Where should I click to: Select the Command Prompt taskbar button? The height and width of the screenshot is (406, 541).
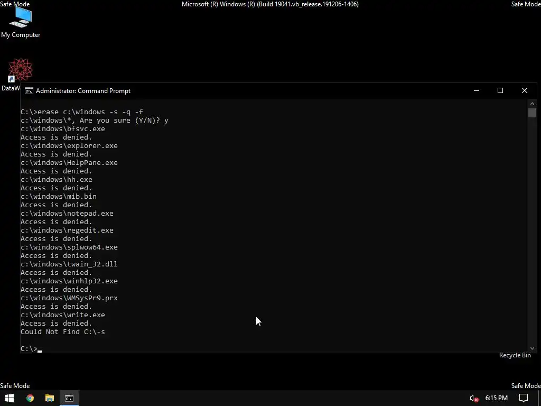tap(69, 398)
